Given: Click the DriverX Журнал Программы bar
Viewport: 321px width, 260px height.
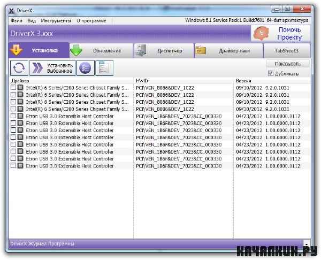Looking at the screenshot, I should coord(156,244).
